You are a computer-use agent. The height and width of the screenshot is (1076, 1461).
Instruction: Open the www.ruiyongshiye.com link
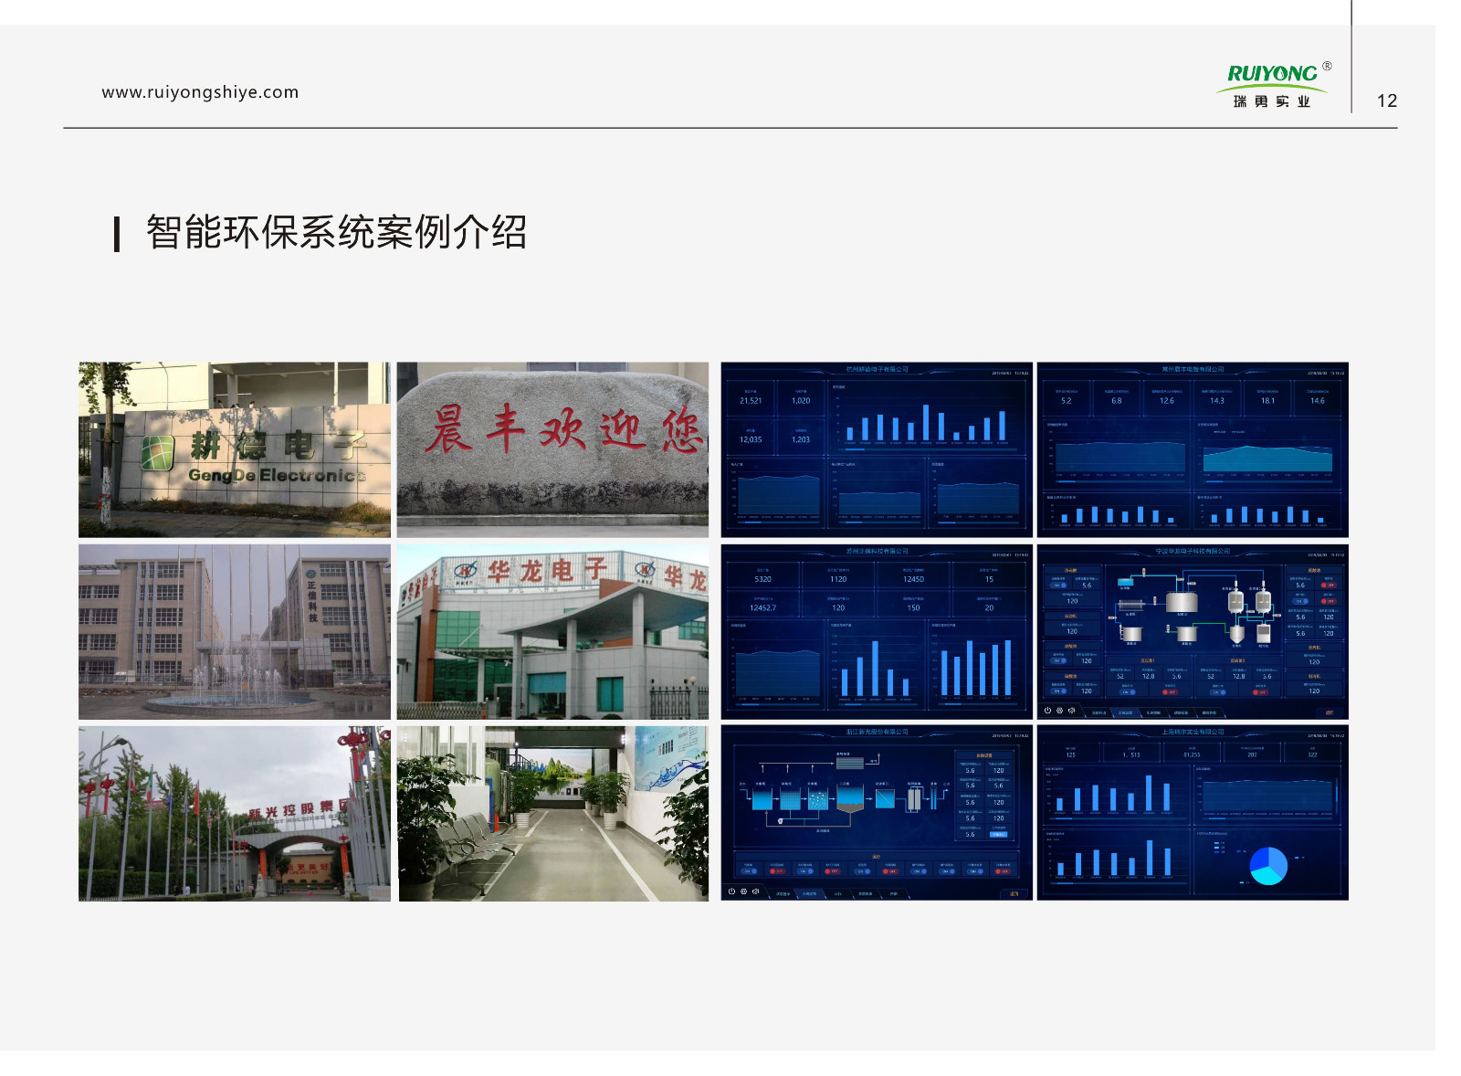[x=200, y=92]
